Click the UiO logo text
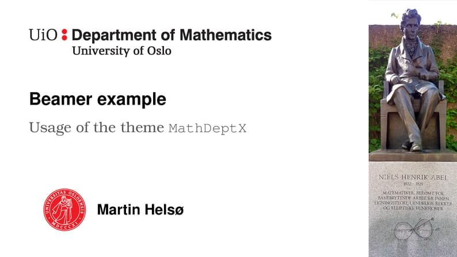 pos(43,35)
